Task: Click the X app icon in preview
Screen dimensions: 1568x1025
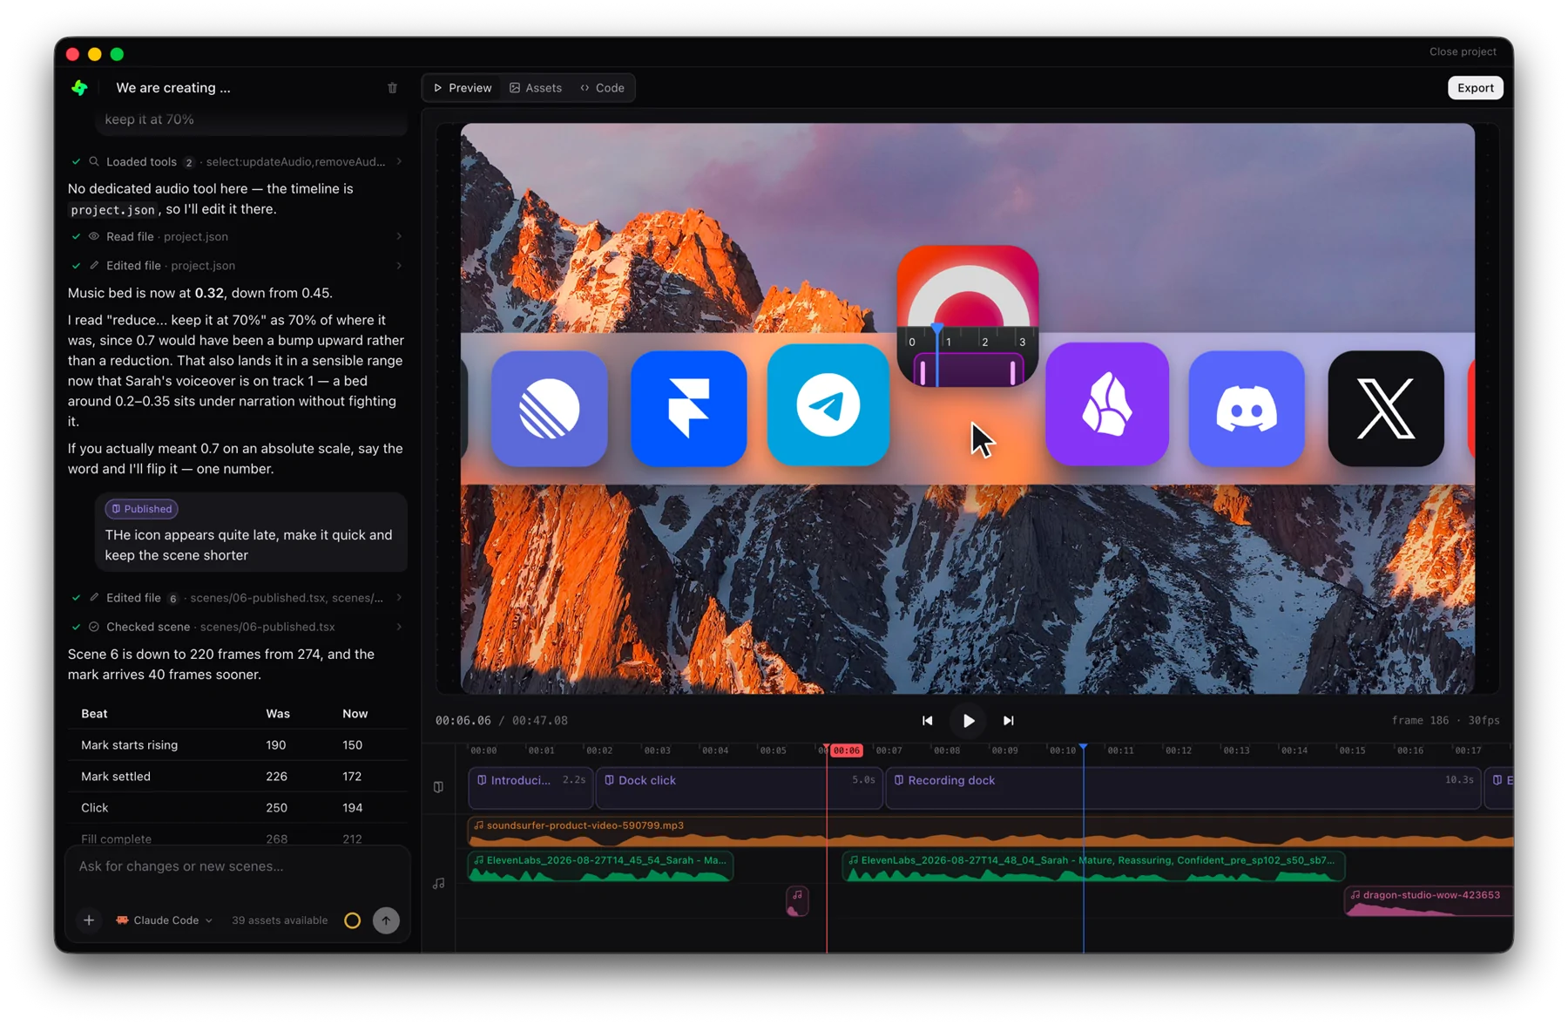Action: click(1386, 409)
